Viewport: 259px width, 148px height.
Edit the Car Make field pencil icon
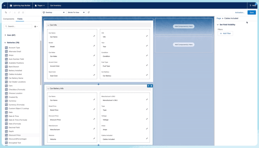point(94,55)
